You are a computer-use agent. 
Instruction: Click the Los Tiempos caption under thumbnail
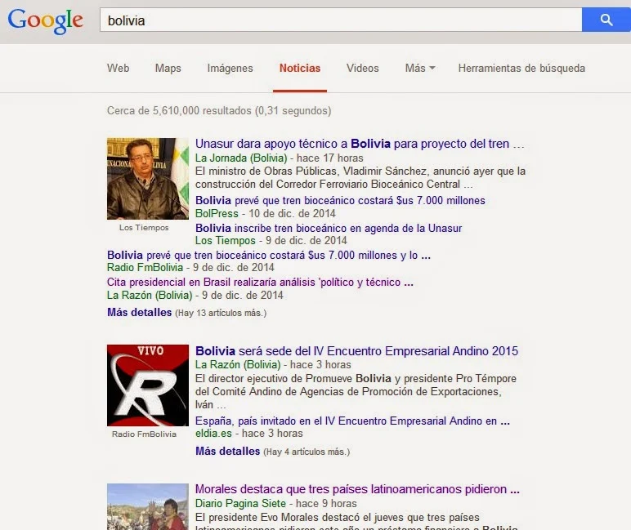coord(144,228)
